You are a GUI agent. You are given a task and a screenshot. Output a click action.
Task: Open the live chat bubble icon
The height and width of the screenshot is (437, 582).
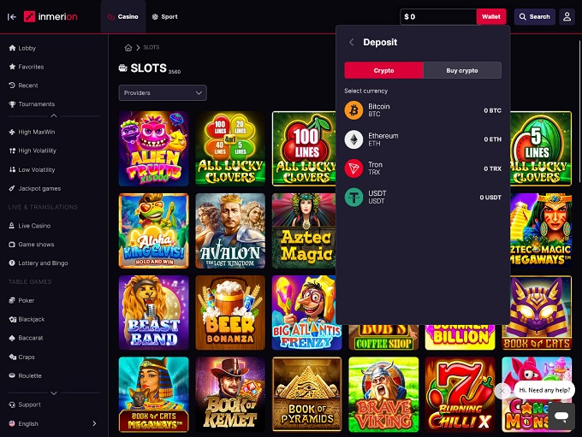pyautogui.click(x=561, y=416)
